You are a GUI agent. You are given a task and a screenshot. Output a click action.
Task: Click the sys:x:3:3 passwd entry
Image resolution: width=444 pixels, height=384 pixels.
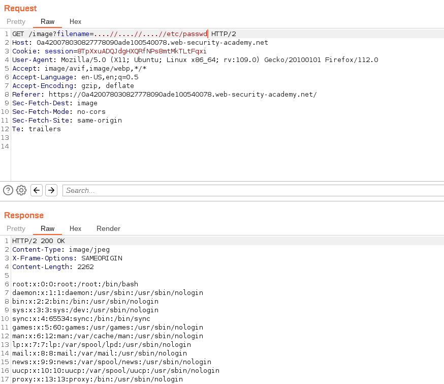[x=85, y=310]
